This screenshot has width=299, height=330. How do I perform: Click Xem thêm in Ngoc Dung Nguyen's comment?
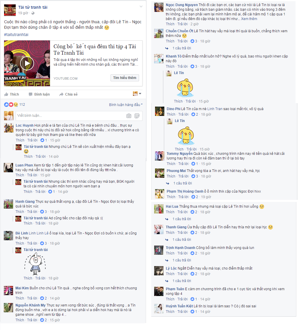[x=249, y=19]
